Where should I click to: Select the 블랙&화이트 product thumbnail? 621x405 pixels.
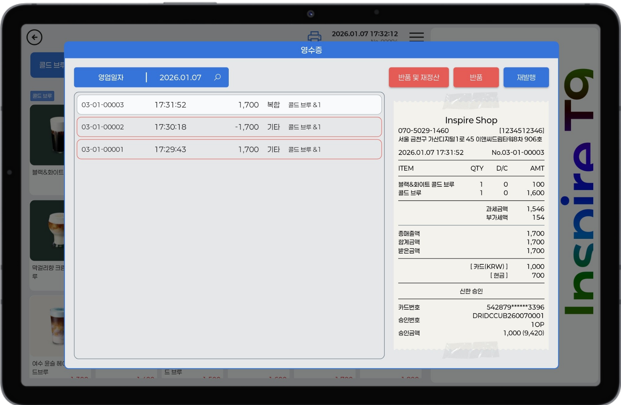[x=48, y=135]
